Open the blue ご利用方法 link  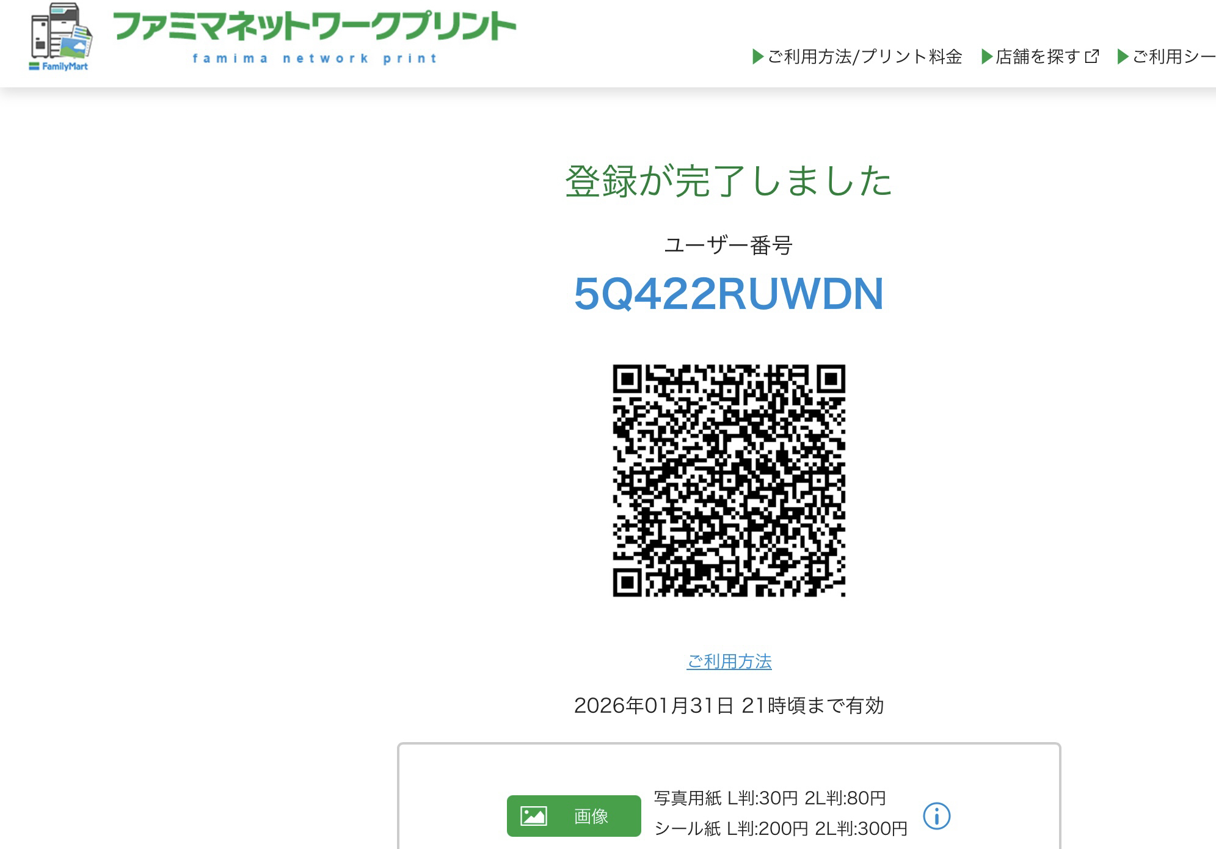pyautogui.click(x=729, y=661)
